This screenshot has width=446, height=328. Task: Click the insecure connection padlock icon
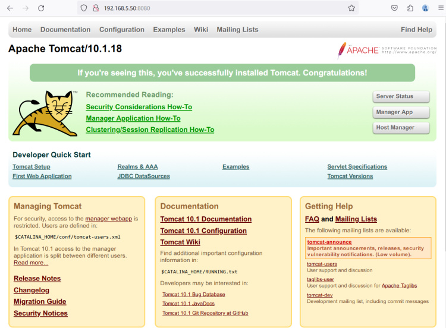coord(95,8)
